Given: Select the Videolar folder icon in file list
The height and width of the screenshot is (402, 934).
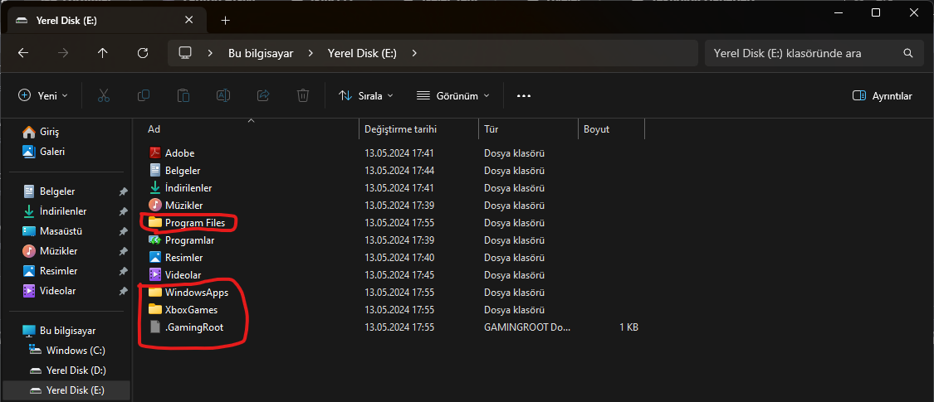Looking at the screenshot, I should [155, 274].
